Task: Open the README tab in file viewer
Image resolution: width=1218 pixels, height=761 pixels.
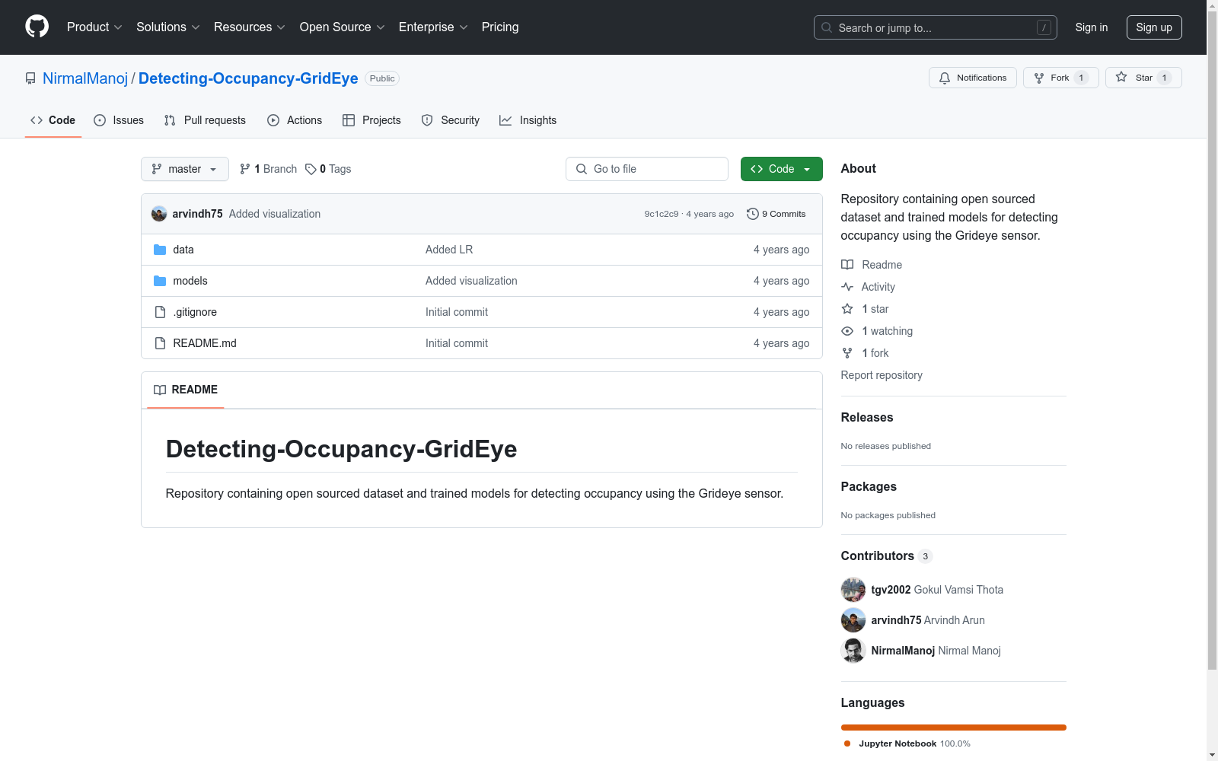Action: click(186, 390)
